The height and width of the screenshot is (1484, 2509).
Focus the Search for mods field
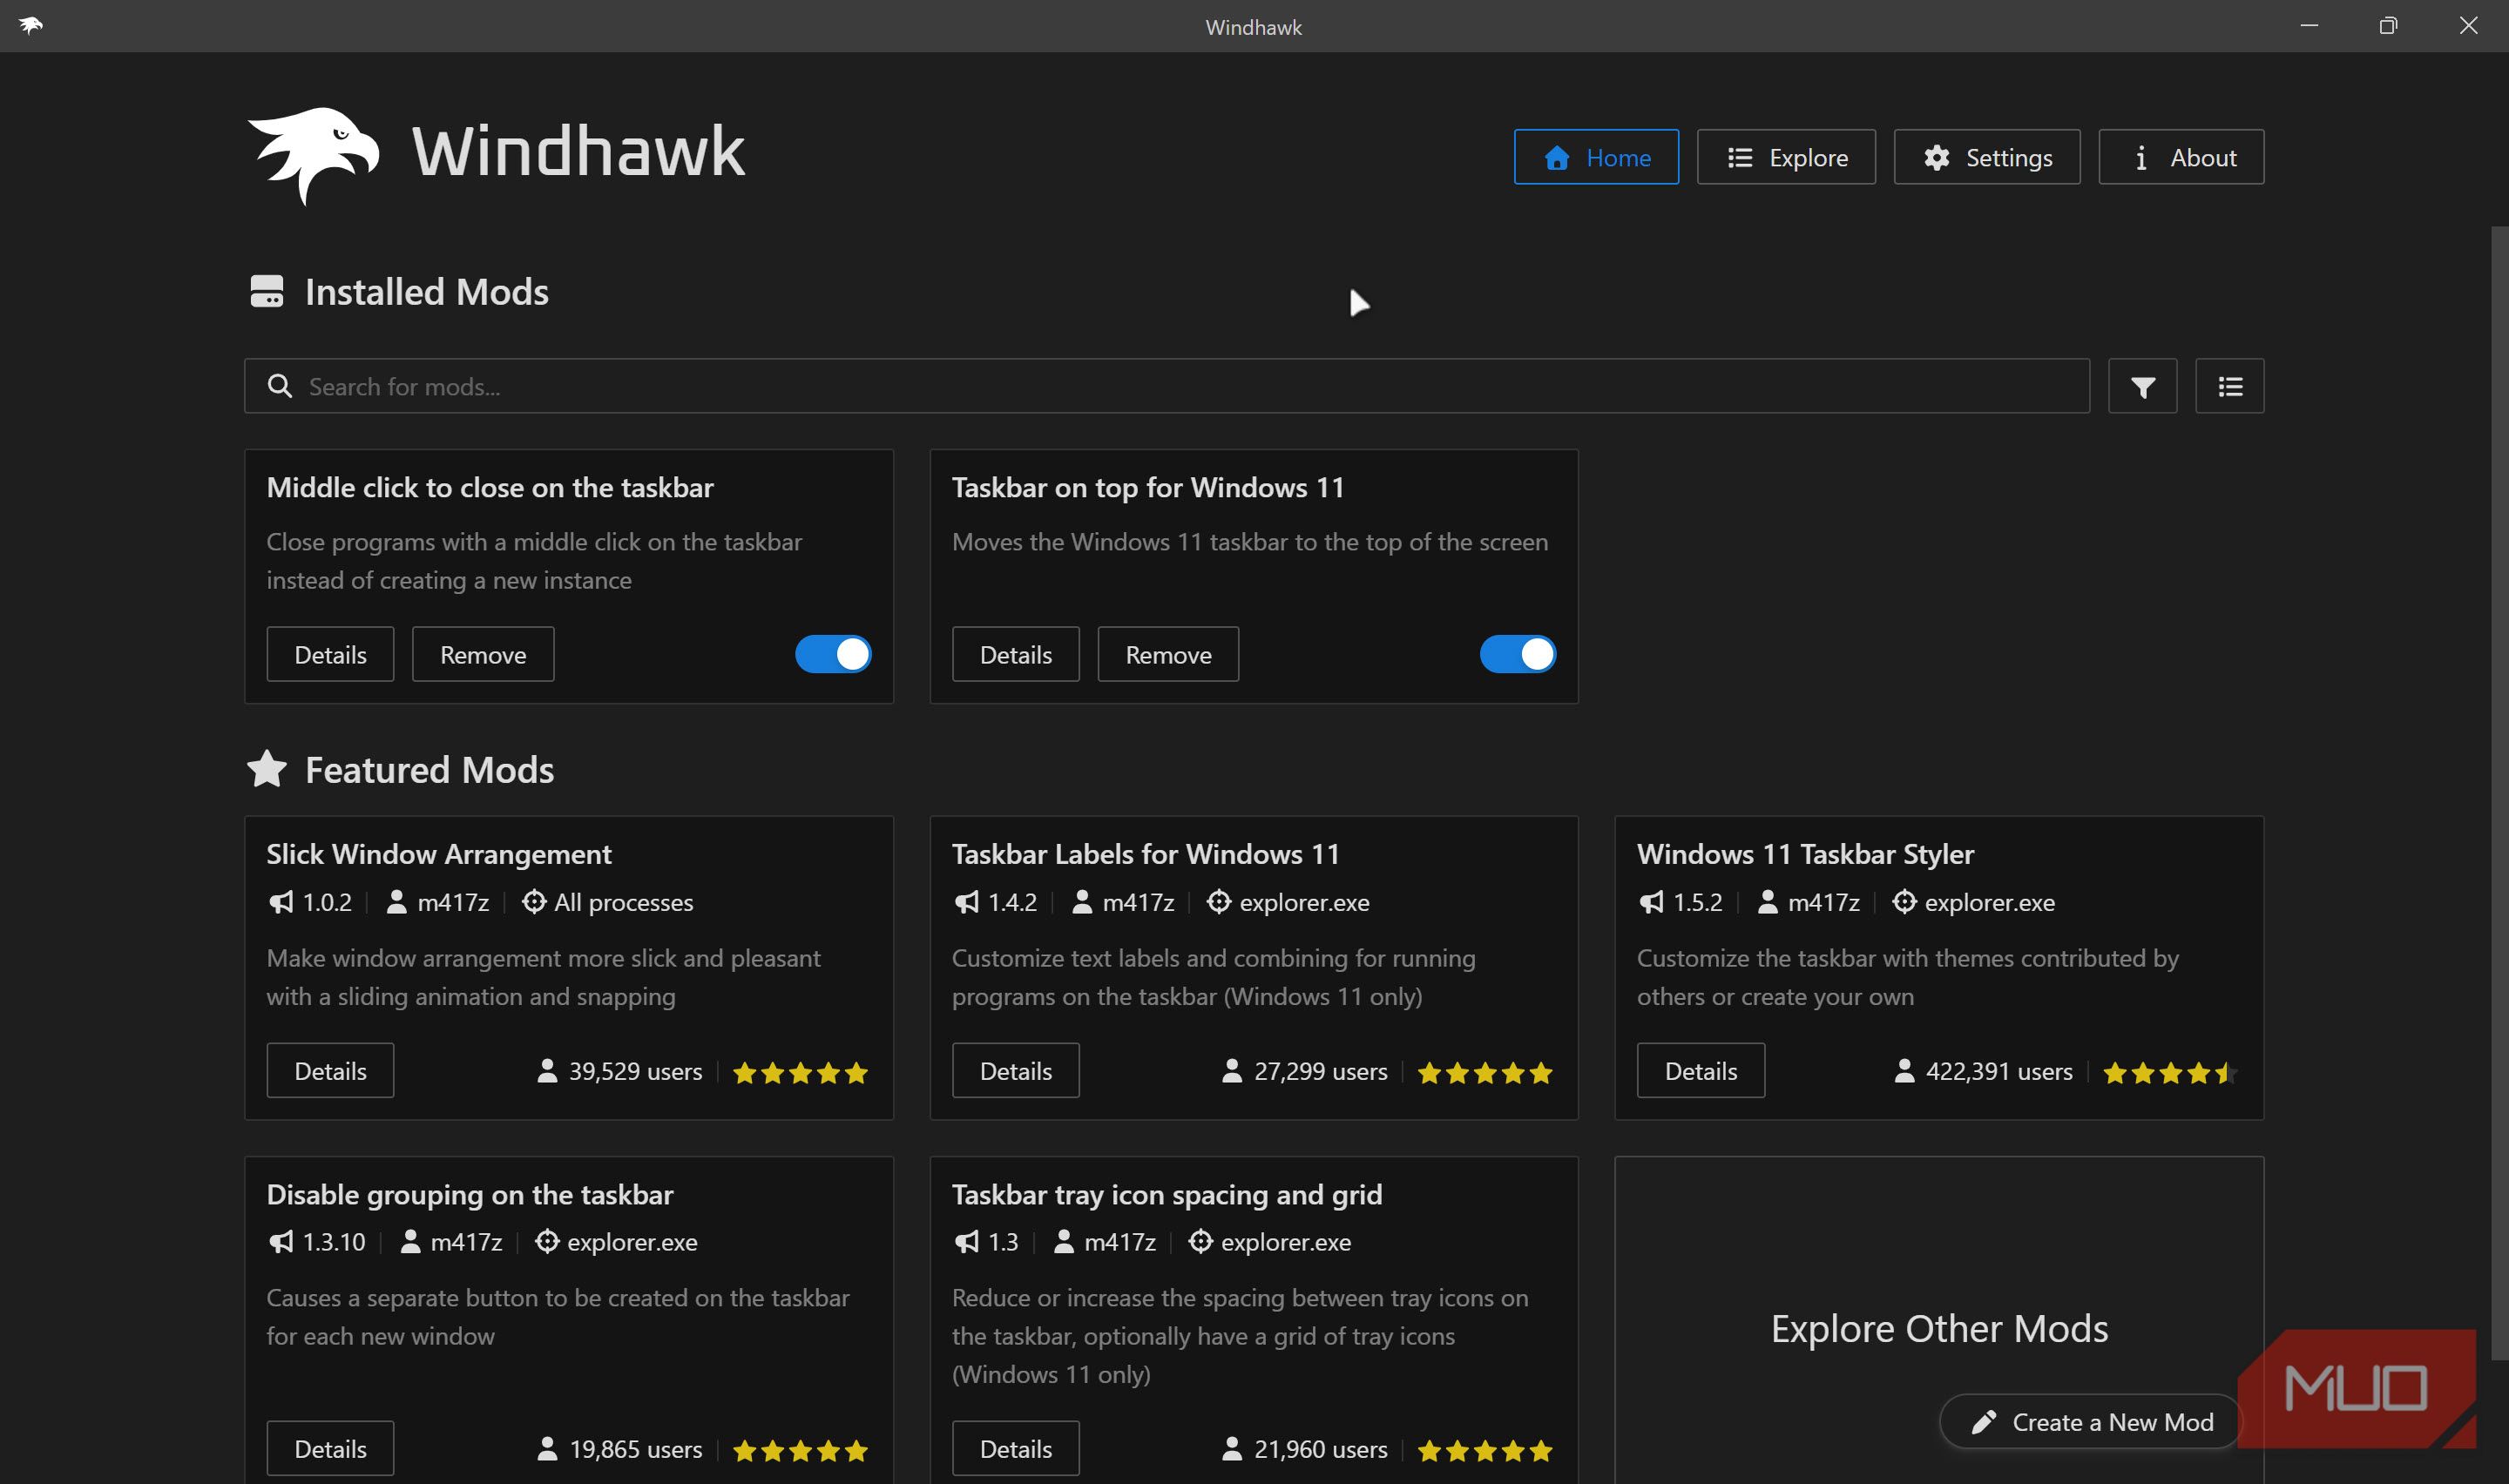[x=1167, y=386]
